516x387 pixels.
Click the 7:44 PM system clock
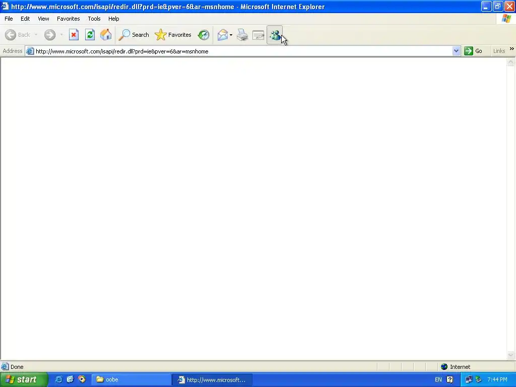coord(497,380)
